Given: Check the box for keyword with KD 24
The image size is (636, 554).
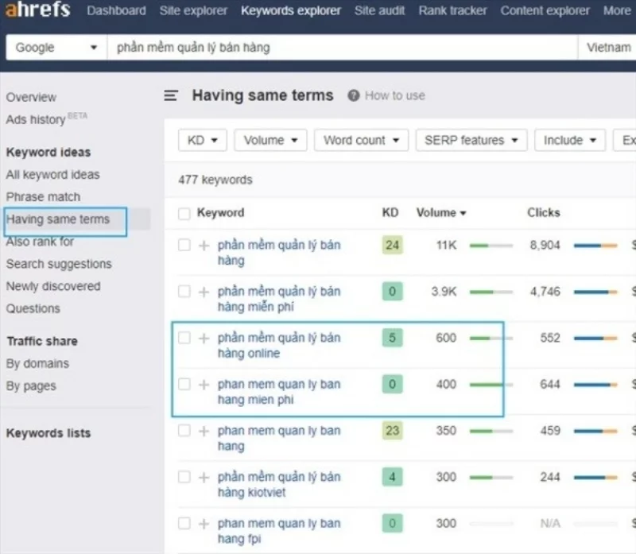Looking at the screenshot, I should 184,245.
